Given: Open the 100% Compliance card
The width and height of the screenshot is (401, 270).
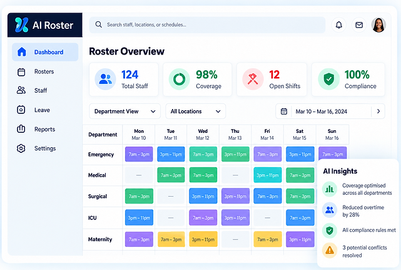Looking at the screenshot, I should coord(348,80).
